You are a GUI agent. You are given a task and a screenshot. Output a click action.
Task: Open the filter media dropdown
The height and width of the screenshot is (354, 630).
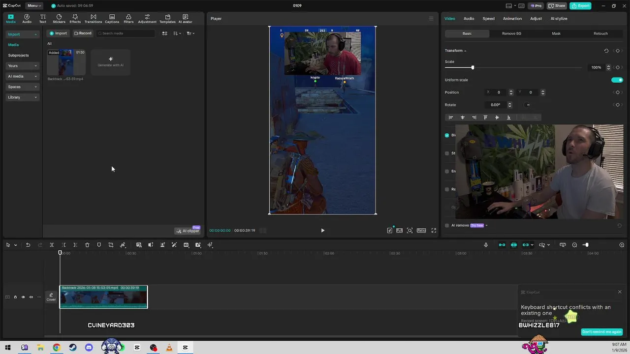[x=190, y=33]
